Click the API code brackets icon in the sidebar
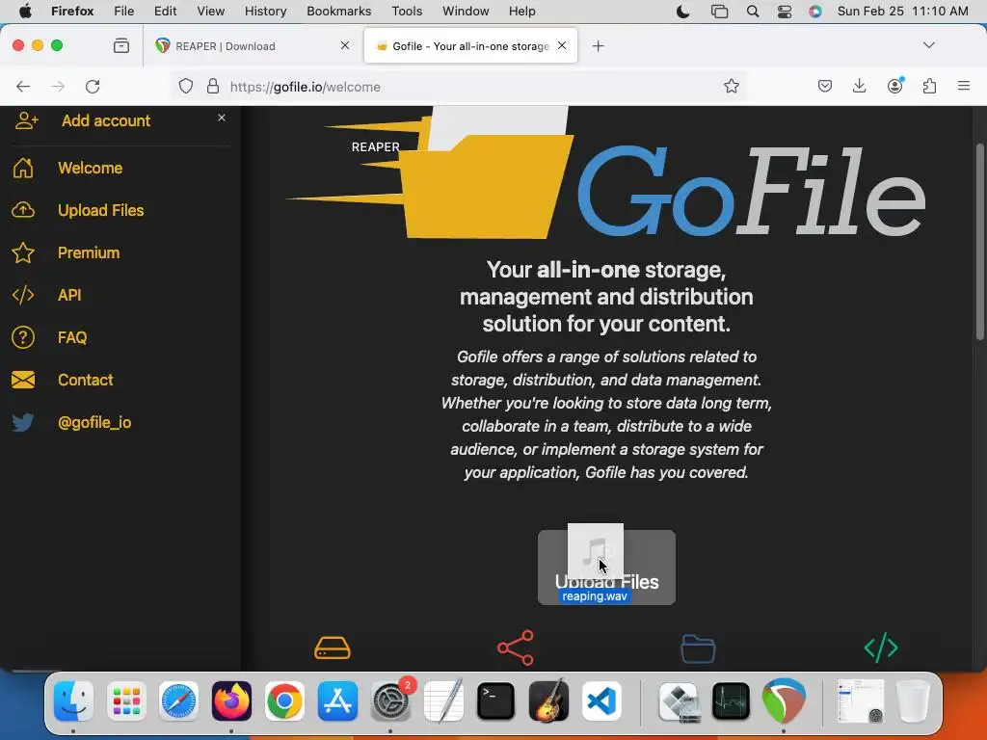987x740 pixels. (23, 295)
